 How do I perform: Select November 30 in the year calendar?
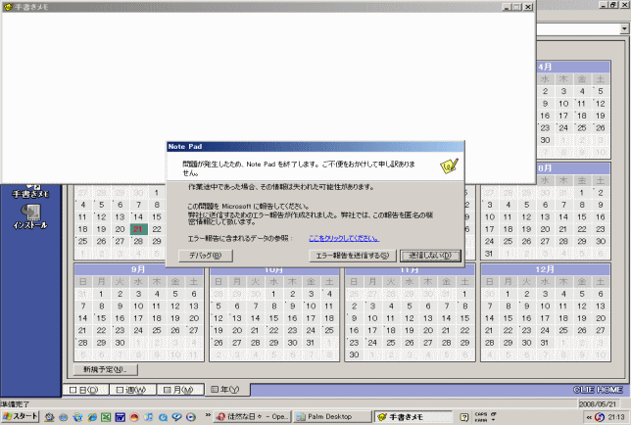pyautogui.click(x=354, y=355)
